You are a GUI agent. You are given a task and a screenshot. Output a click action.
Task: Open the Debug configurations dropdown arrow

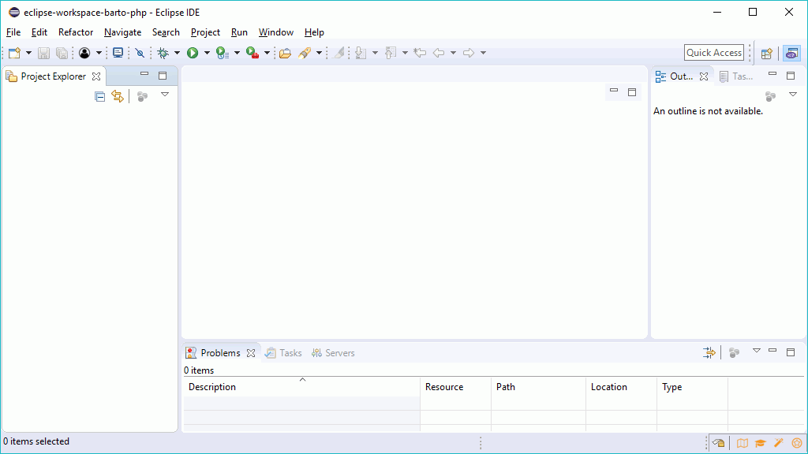tap(178, 53)
